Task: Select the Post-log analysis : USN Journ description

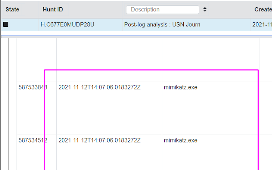Action: 162,25
